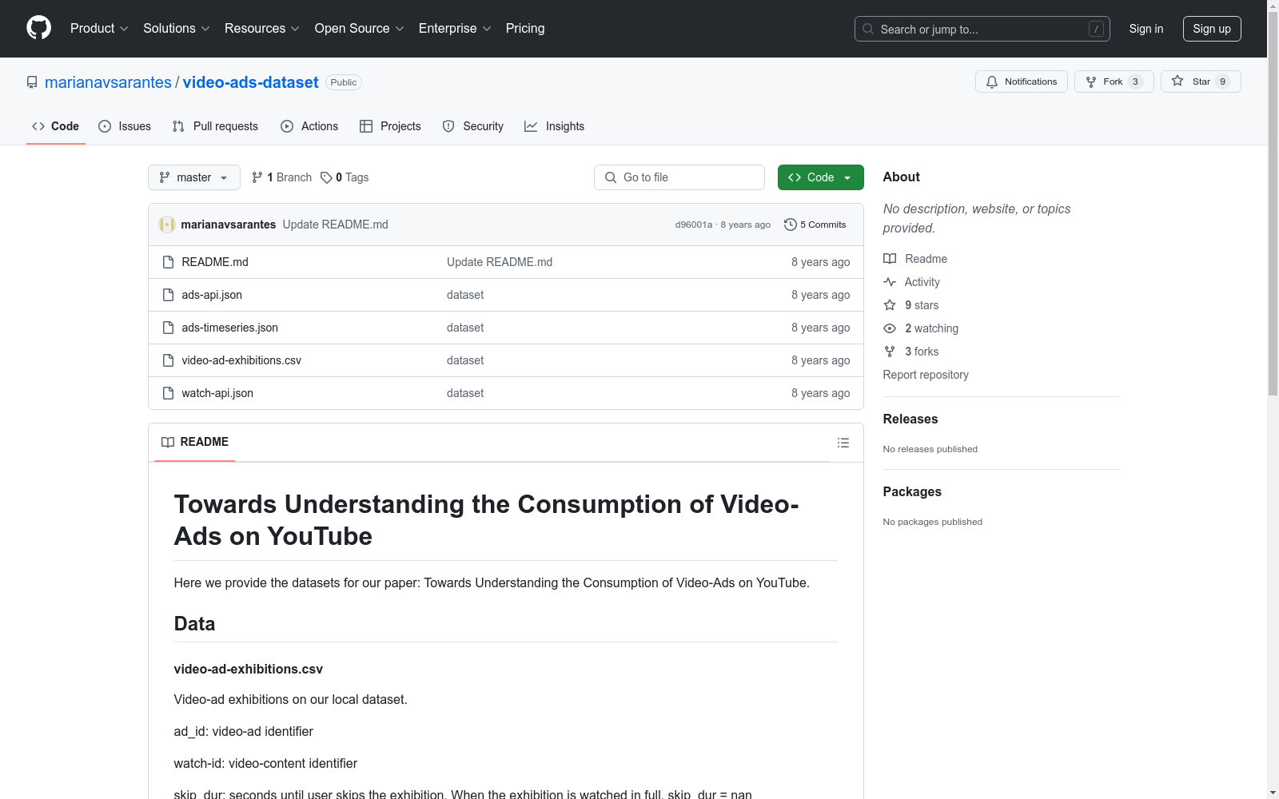Open the README.md file name
1279x799 pixels.
coord(215,262)
